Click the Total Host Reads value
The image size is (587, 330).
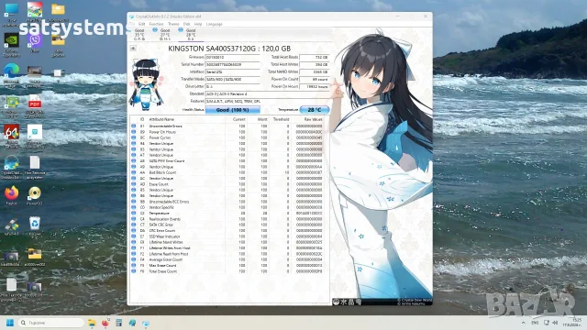point(314,57)
